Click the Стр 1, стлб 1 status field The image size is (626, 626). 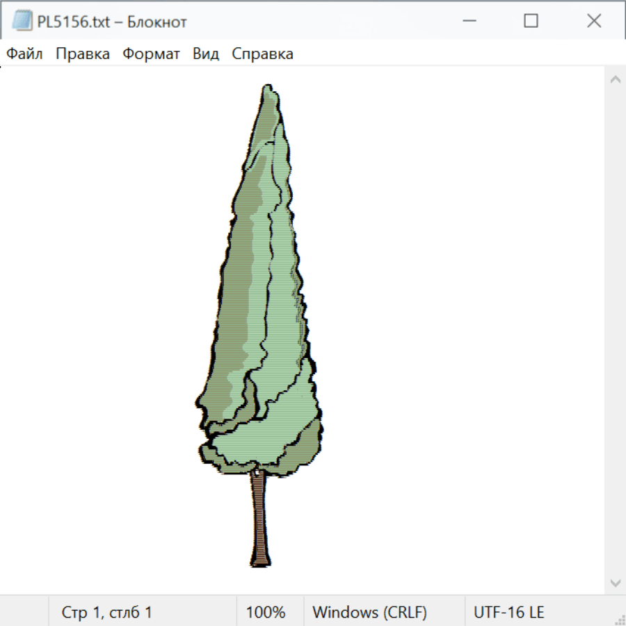coord(106,613)
